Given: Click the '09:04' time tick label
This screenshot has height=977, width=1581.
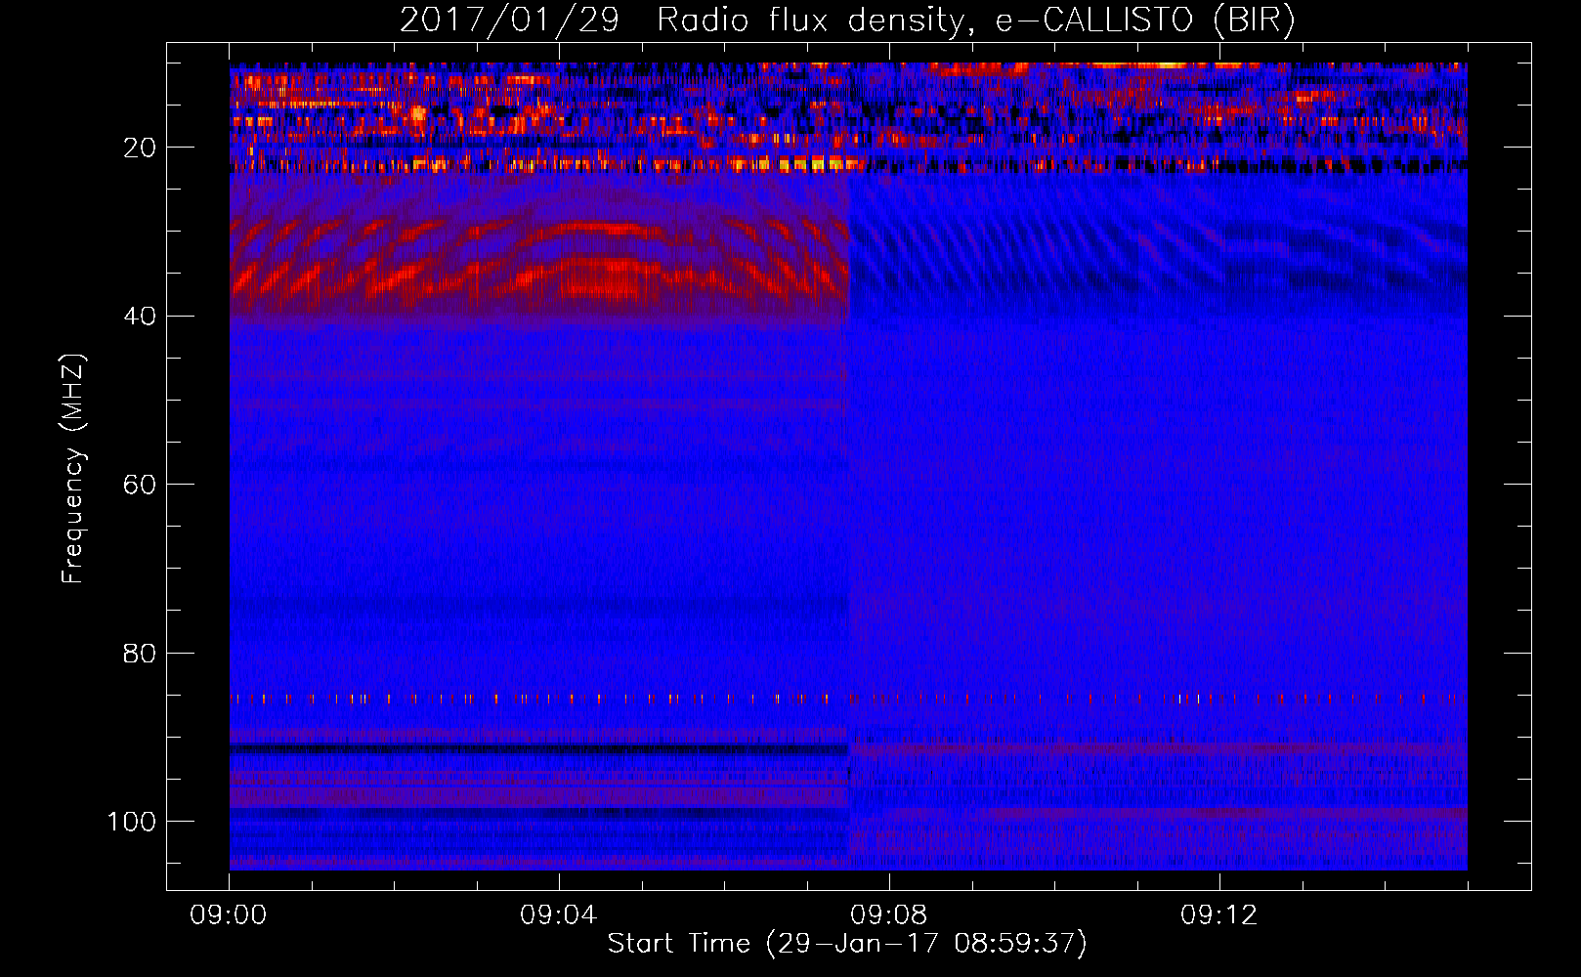Looking at the screenshot, I should tap(559, 915).
